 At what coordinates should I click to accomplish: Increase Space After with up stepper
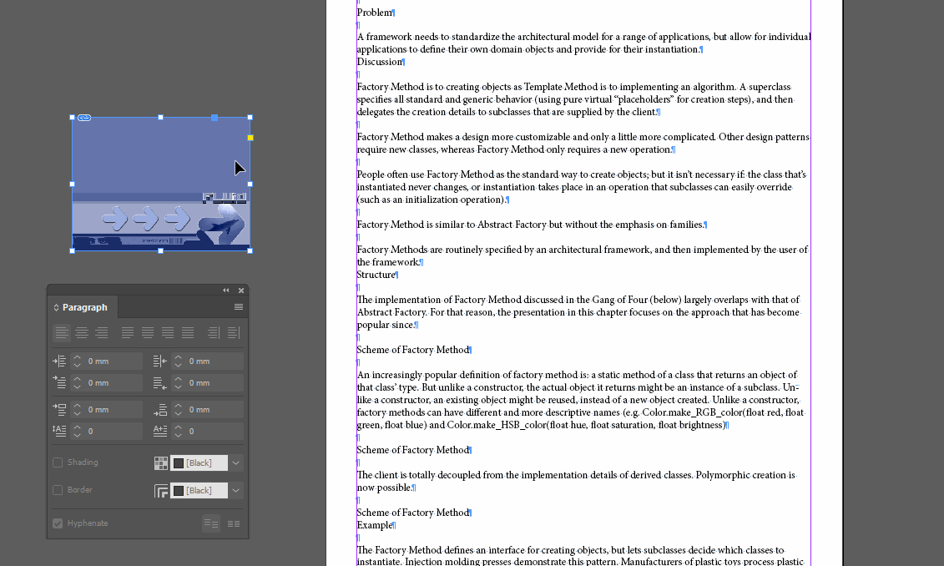(x=179, y=405)
